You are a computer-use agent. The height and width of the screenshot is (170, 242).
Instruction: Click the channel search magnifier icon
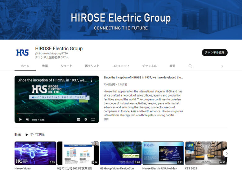point(190,66)
